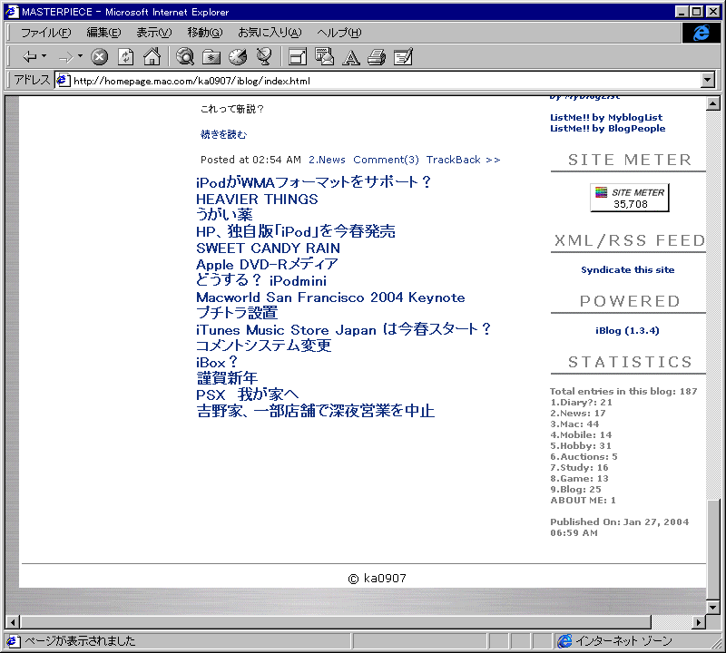Follow the 続きを読む link
The width and height of the screenshot is (726, 653).
[x=223, y=134]
